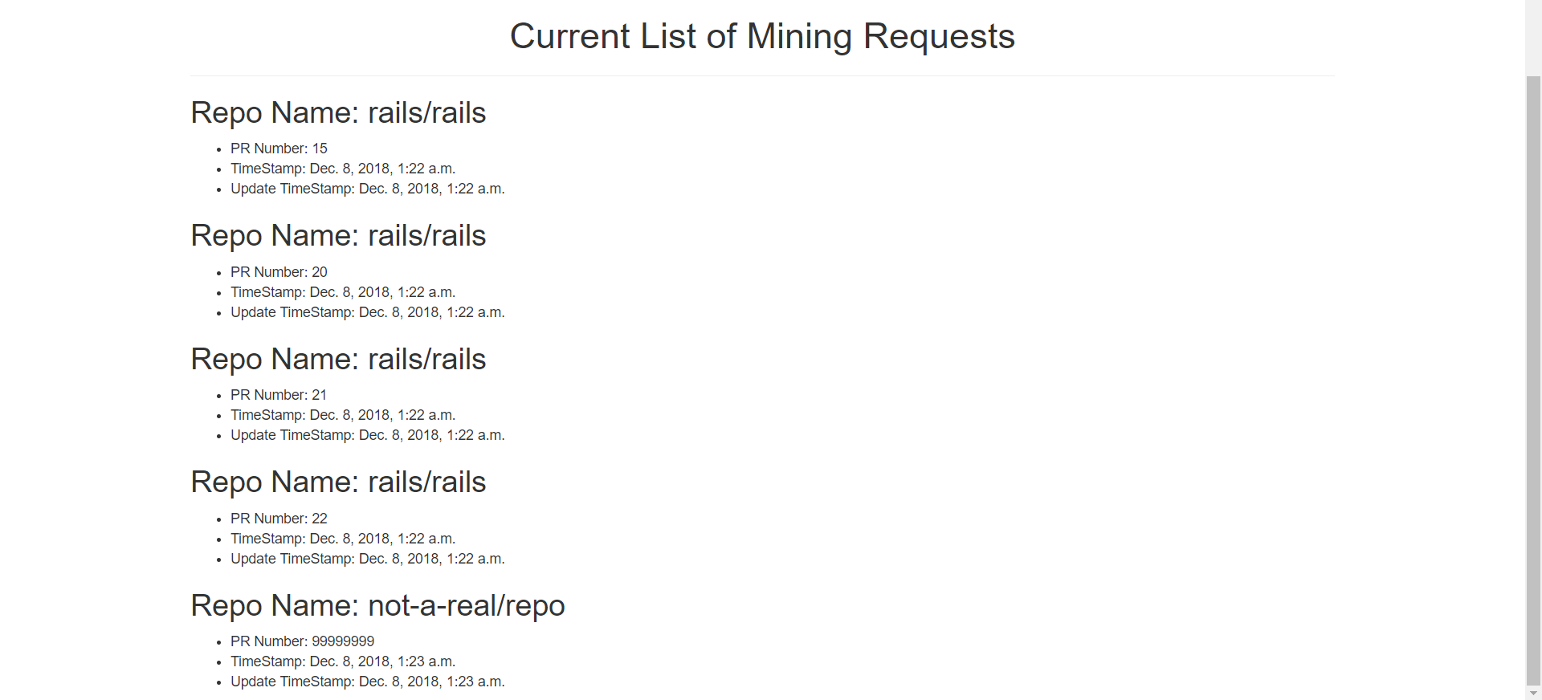Viewport: 1542px width, 700px height.
Task: Click the second Repo Name: rails/rails heading
Action: [338, 236]
